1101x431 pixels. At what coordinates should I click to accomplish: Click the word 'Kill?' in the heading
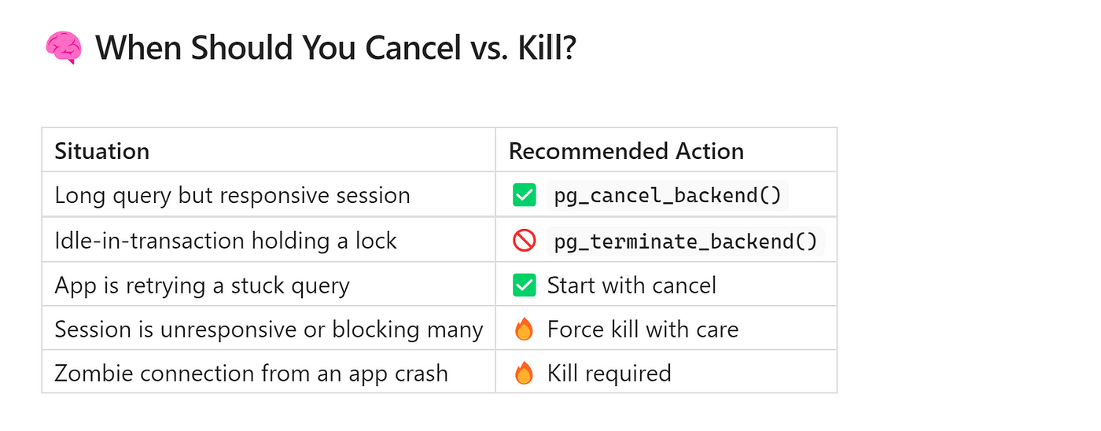pyautogui.click(x=548, y=49)
